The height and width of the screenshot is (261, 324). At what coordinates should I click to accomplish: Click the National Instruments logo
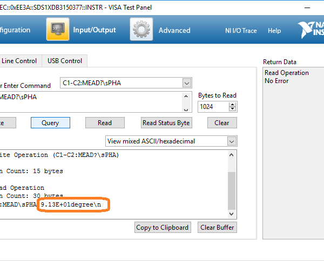tap(310, 30)
